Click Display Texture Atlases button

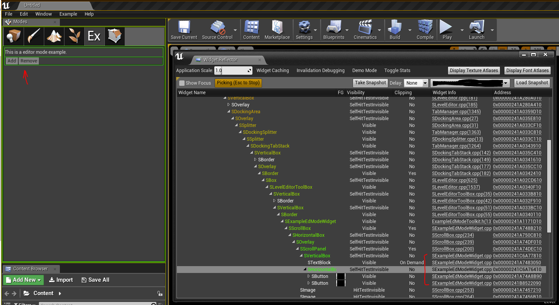point(474,71)
